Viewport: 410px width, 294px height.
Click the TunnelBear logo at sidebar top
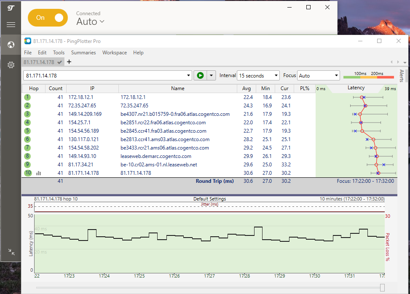point(11,7)
